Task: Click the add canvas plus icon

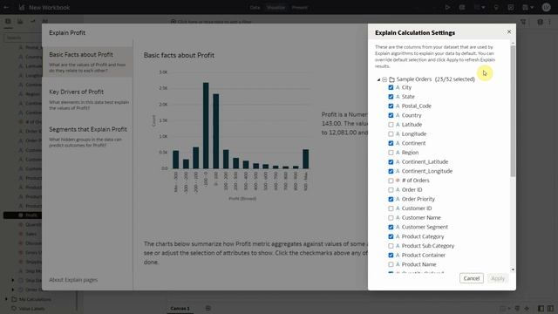Action: (x=208, y=308)
